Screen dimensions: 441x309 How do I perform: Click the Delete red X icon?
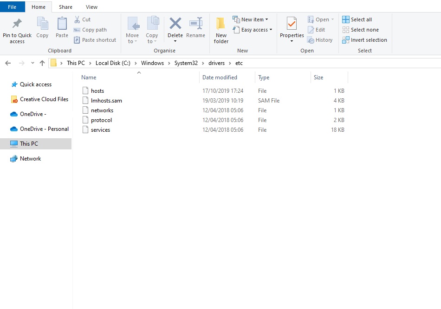coord(175,23)
